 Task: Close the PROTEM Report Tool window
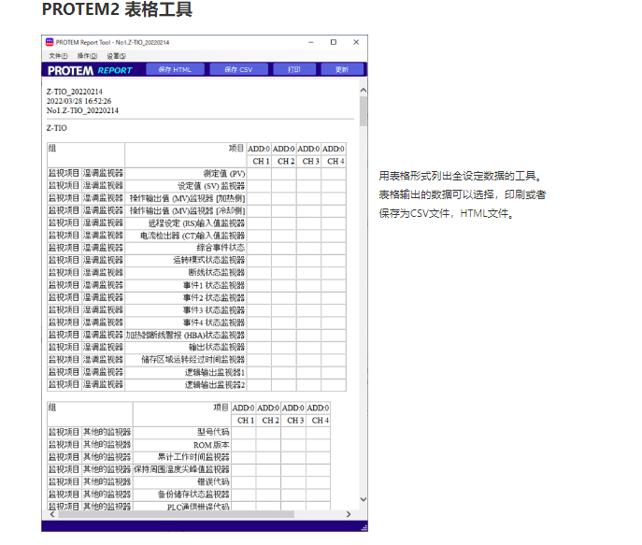[356, 42]
